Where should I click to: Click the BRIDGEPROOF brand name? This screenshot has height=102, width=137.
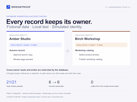[21, 7]
